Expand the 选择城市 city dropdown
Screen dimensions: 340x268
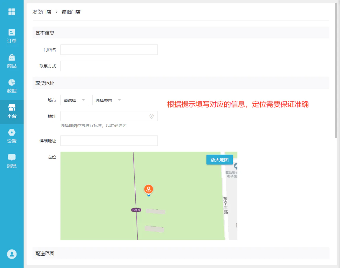point(108,100)
